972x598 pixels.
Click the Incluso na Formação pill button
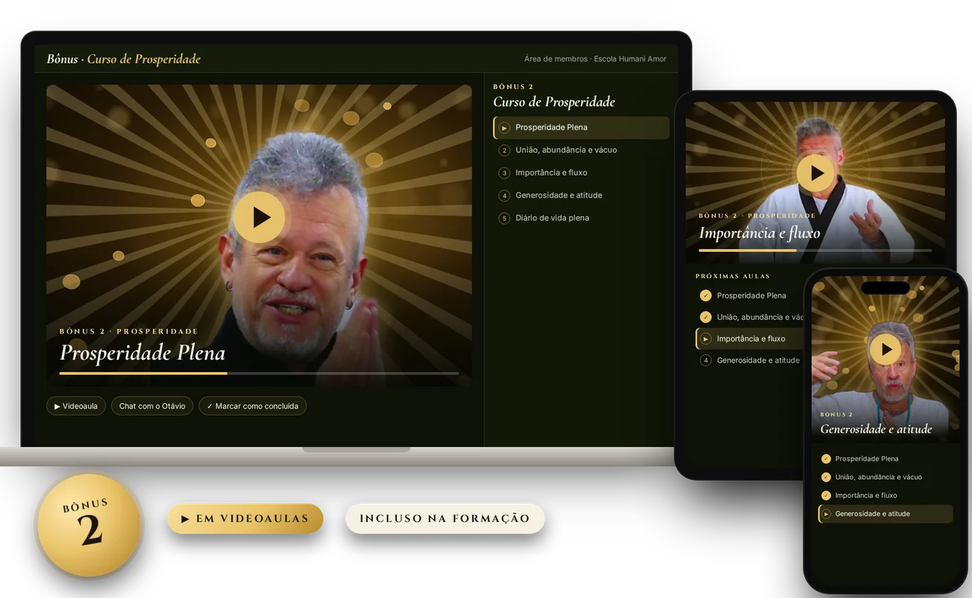[445, 519]
